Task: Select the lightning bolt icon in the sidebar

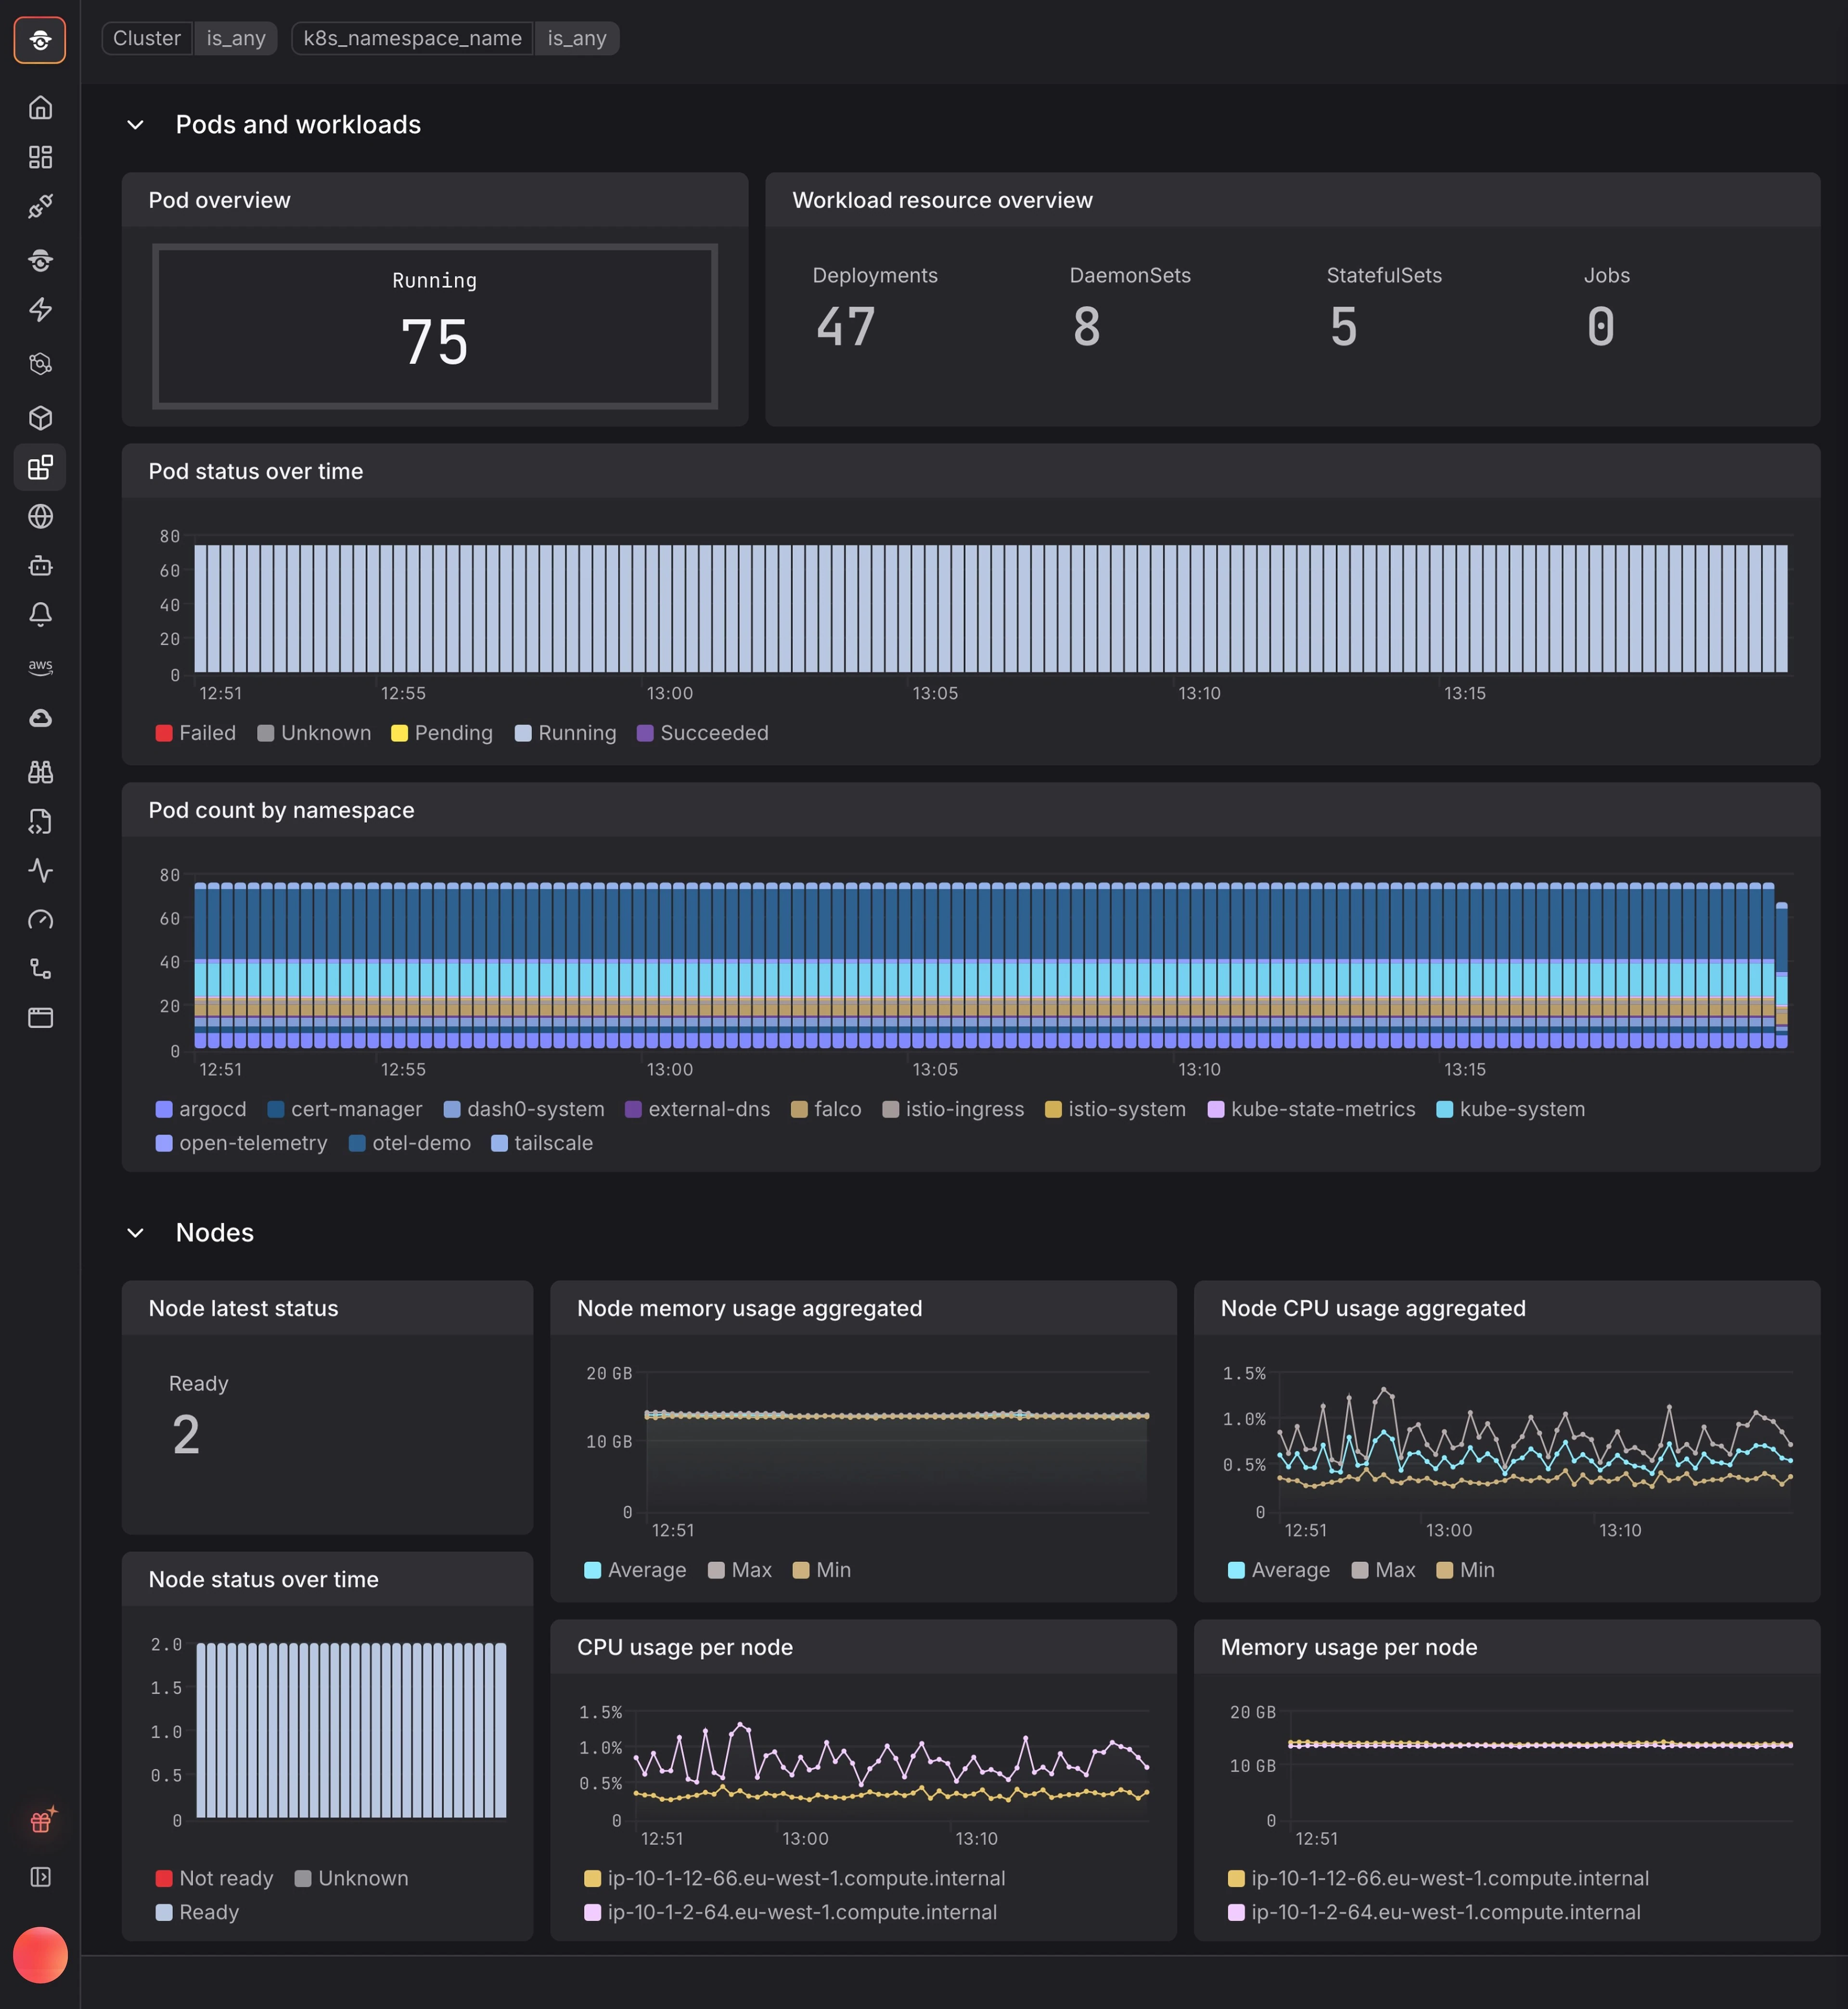Action: pos(40,310)
